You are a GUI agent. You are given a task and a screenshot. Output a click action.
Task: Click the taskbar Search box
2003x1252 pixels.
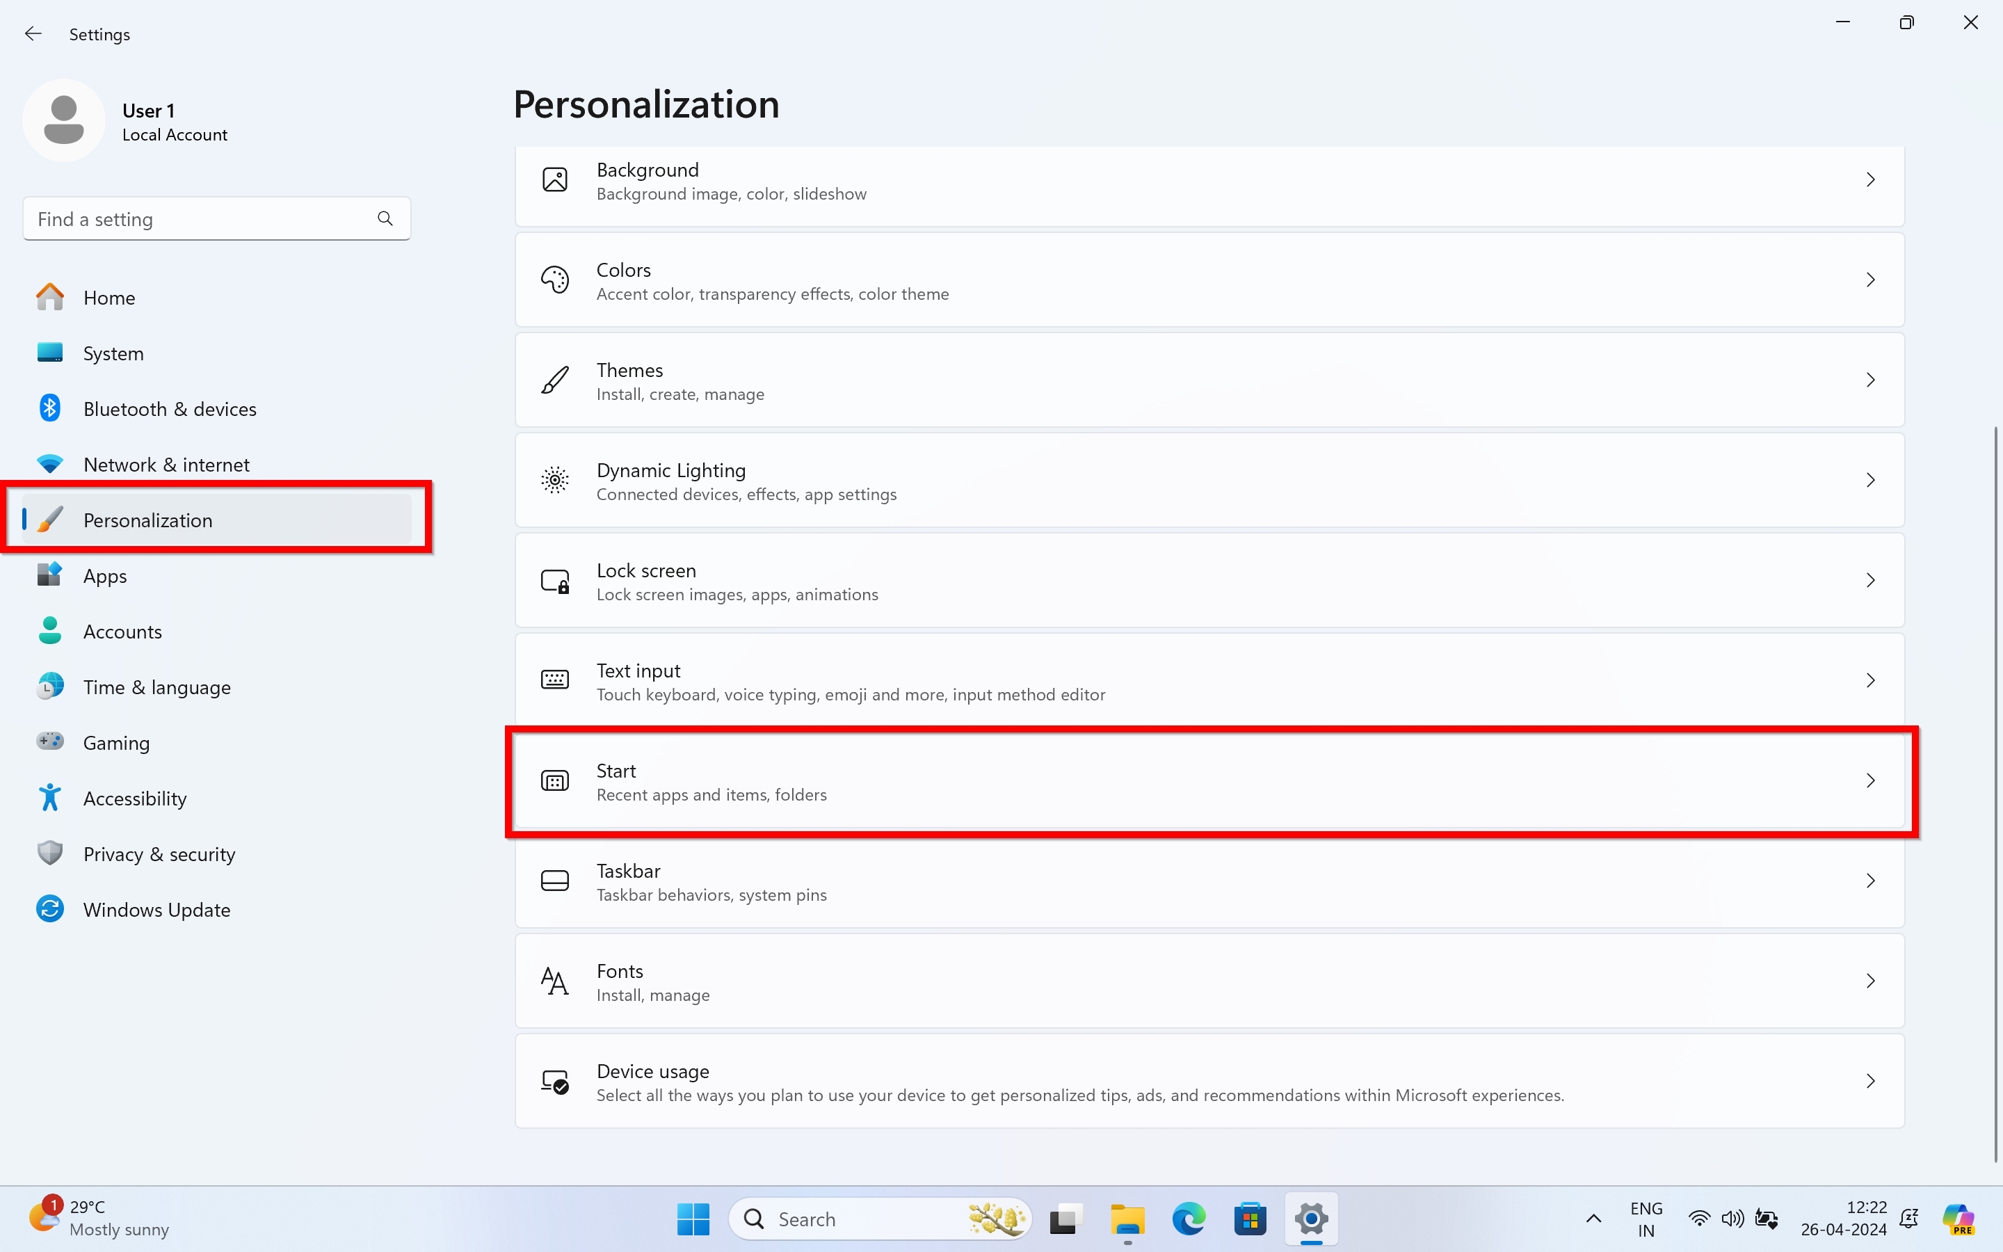880,1219
